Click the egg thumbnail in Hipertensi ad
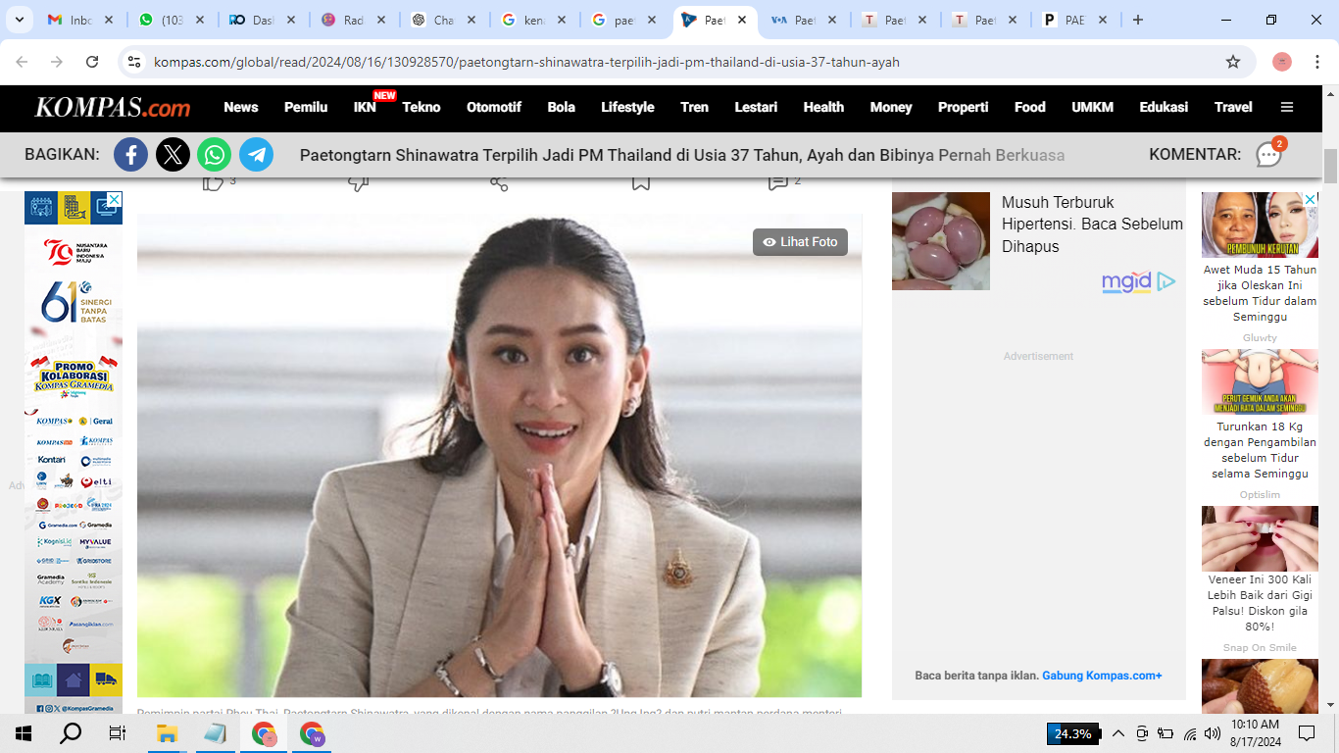 pos(941,241)
